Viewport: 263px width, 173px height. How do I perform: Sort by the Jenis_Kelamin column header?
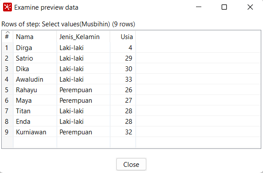(83, 36)
